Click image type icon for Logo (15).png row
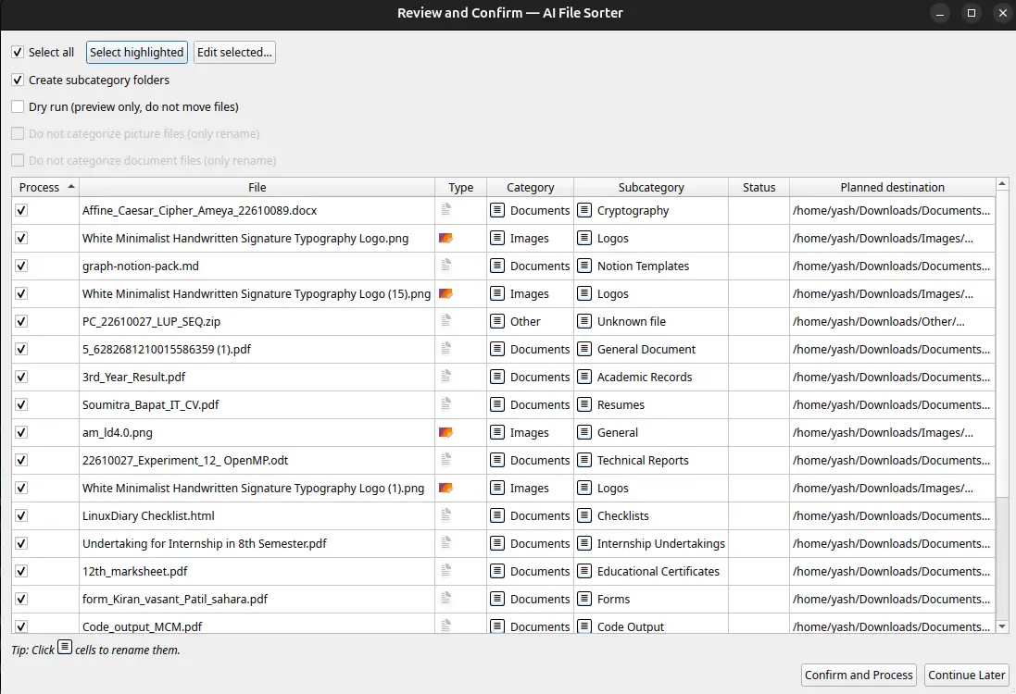 click(445, 294)
